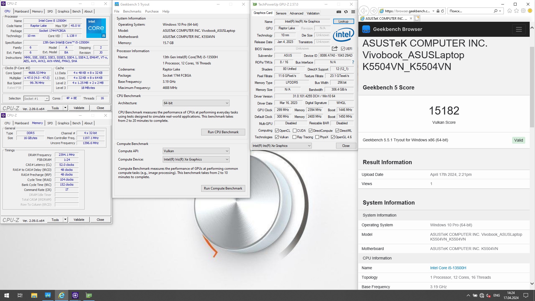Click Run CPU Benchmark button
Image resolution: width=535 pixels, height=301 pixels.
click(x=223, y=132)
